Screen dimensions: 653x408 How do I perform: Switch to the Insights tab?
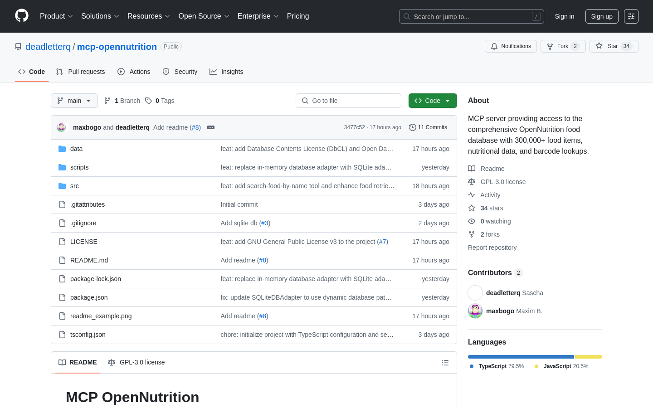(x=226, y=72)
